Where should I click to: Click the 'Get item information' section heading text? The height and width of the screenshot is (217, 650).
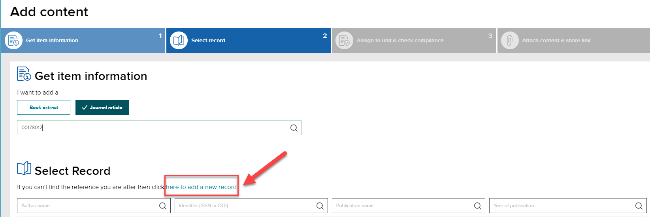pyautogui.click(x=91, y=76)
